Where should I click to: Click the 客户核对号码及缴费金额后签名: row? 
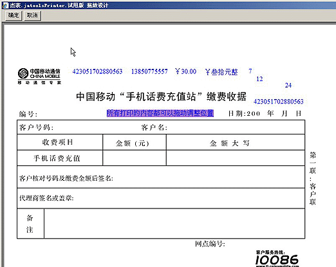[161, 177]
